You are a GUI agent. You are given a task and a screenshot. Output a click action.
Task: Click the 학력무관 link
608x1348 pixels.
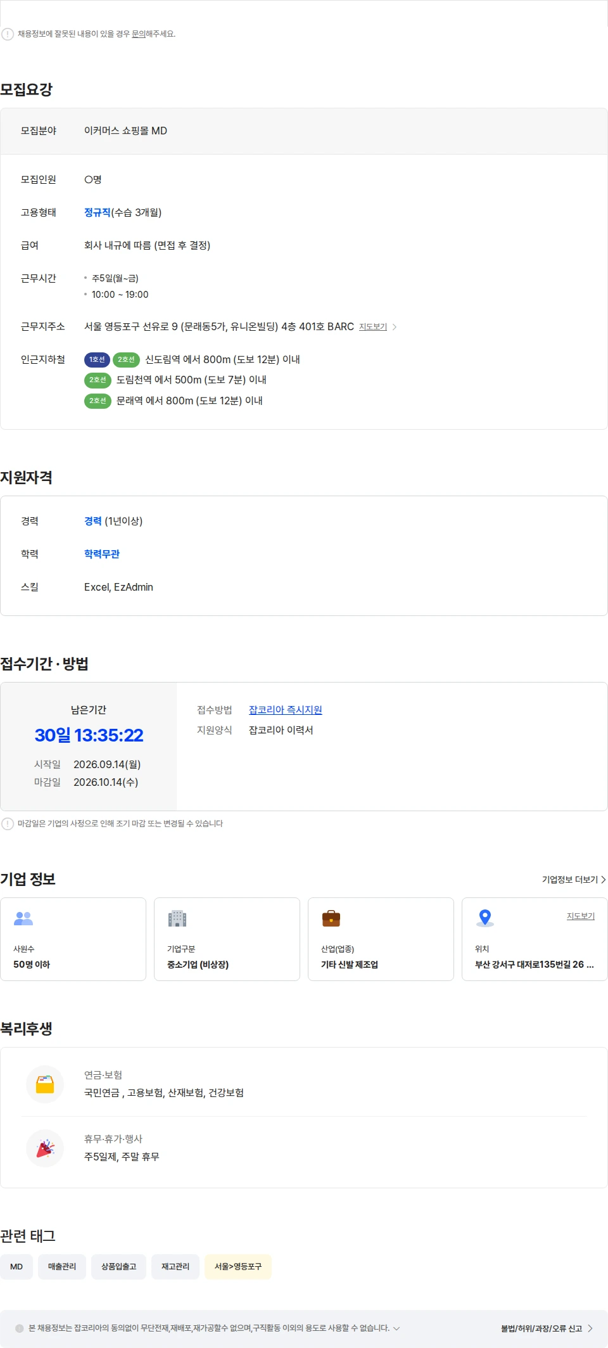[x=102, y=554]
